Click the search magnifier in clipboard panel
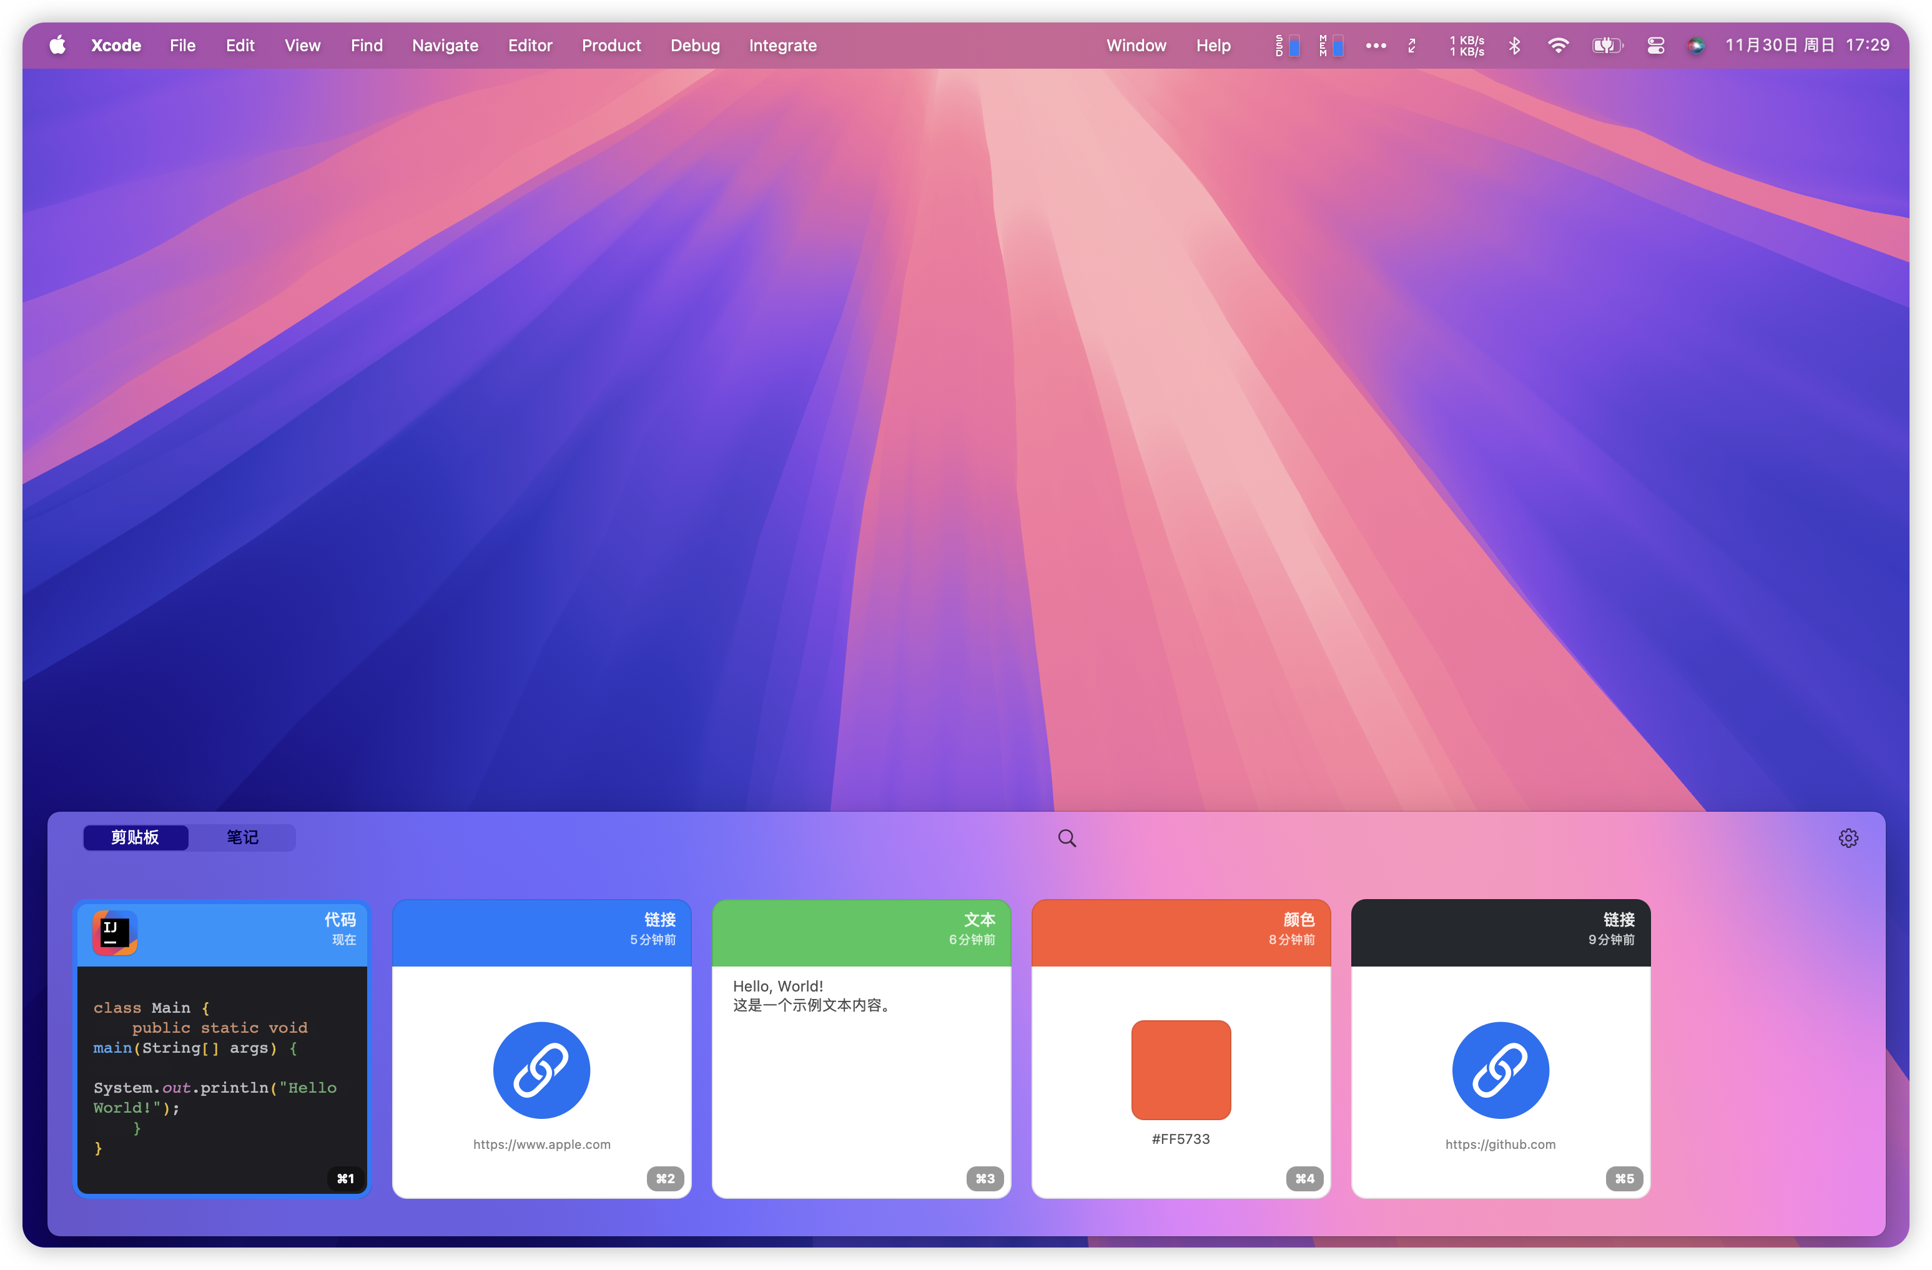The image size is (1932, 1270). click(x=1067, y=837)
